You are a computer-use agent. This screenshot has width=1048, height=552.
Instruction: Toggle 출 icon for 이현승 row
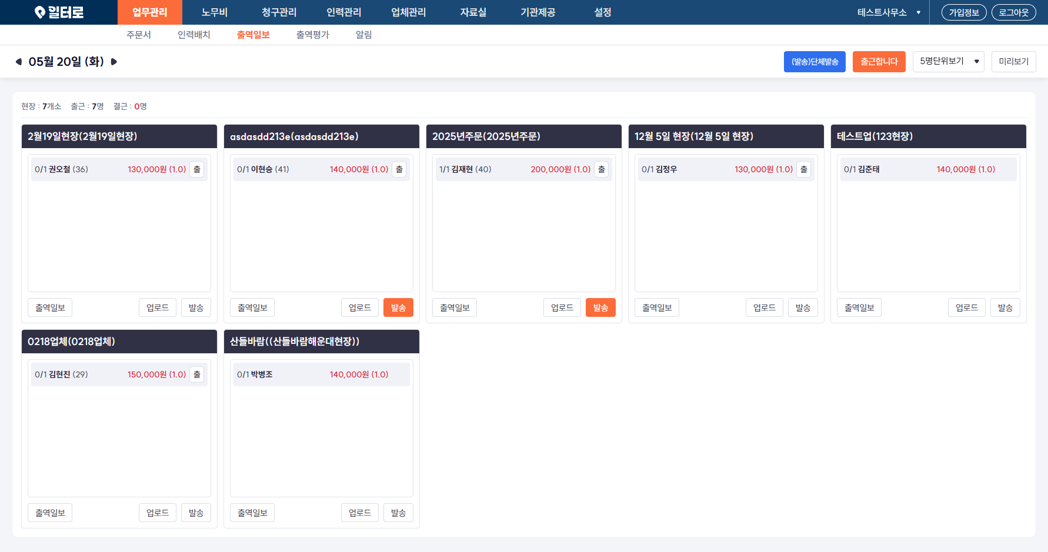pos(399,169)
